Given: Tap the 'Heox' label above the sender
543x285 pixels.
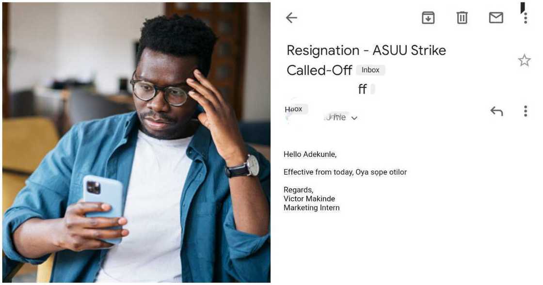Looking at the screenshot, I should coord(294,109).
